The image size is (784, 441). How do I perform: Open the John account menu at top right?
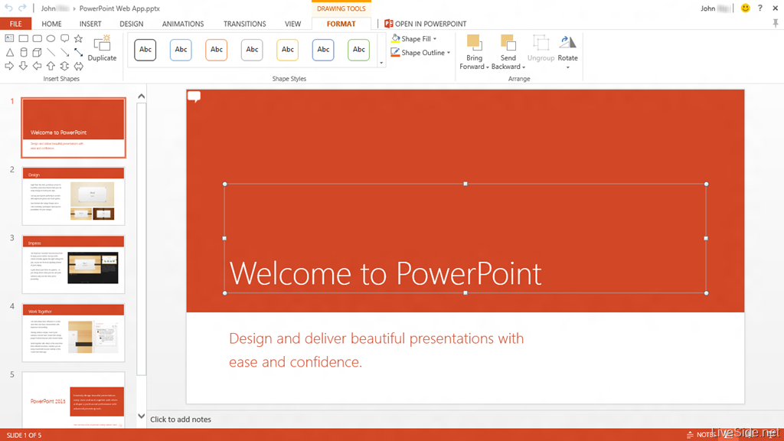point(716,8)
